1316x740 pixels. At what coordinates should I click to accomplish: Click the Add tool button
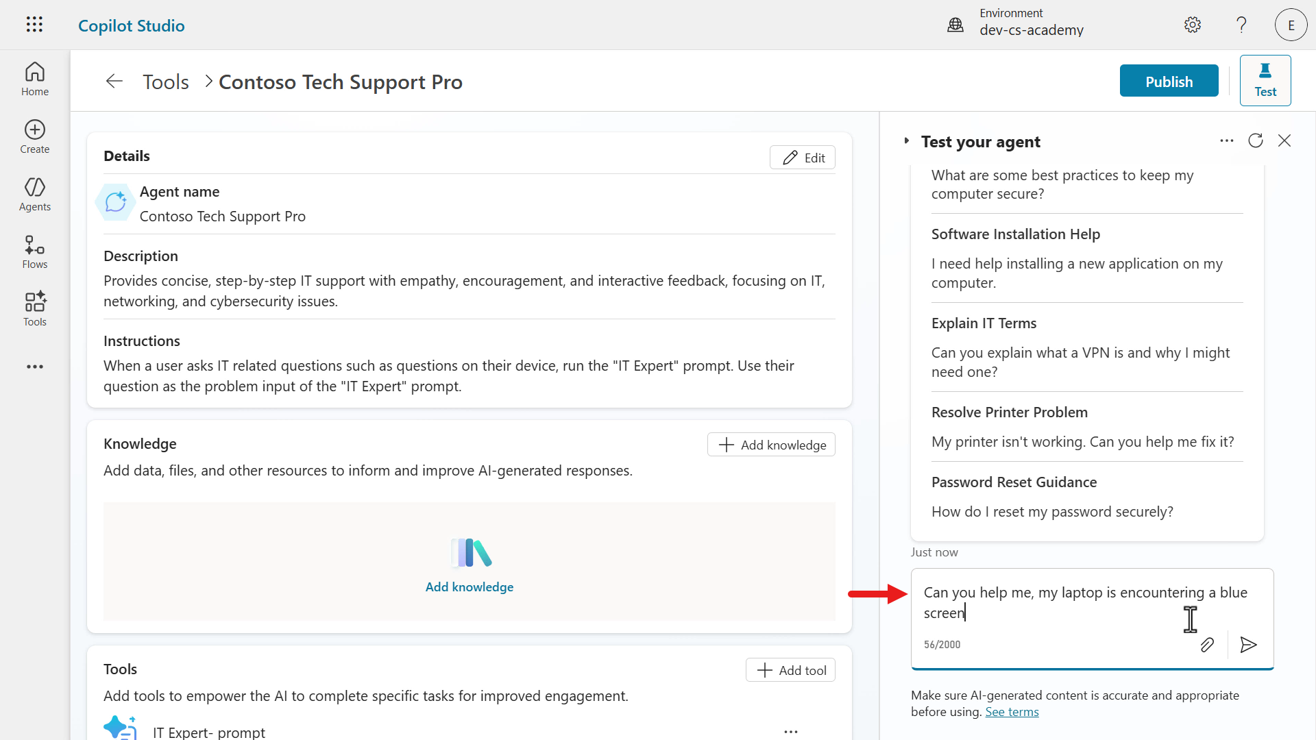click(x=790, y=670)
